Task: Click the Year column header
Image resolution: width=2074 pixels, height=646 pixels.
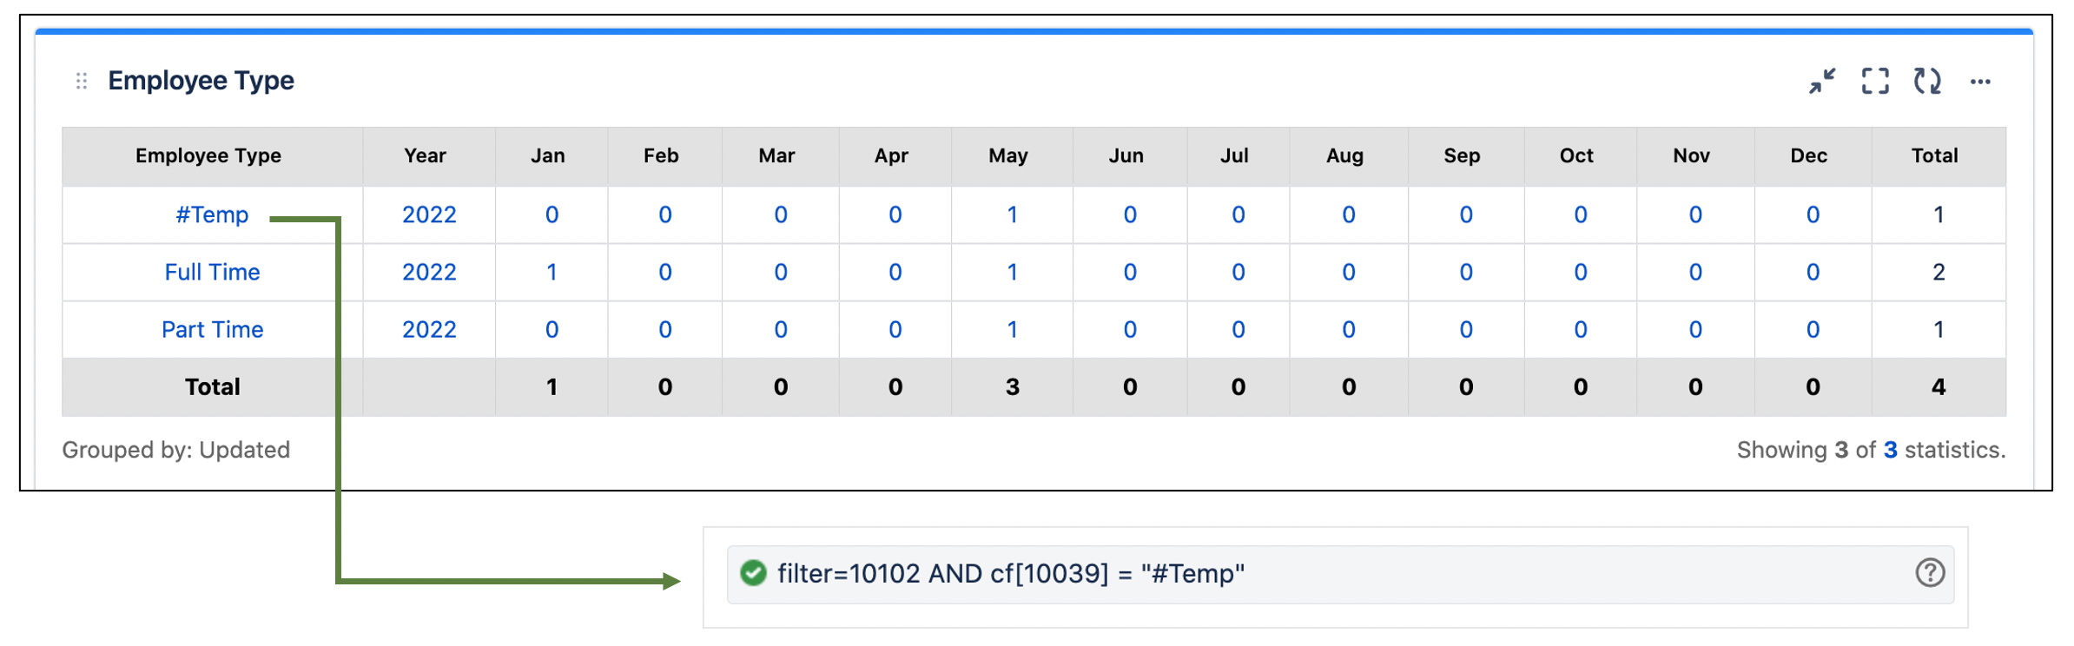Action: point(425,155)
